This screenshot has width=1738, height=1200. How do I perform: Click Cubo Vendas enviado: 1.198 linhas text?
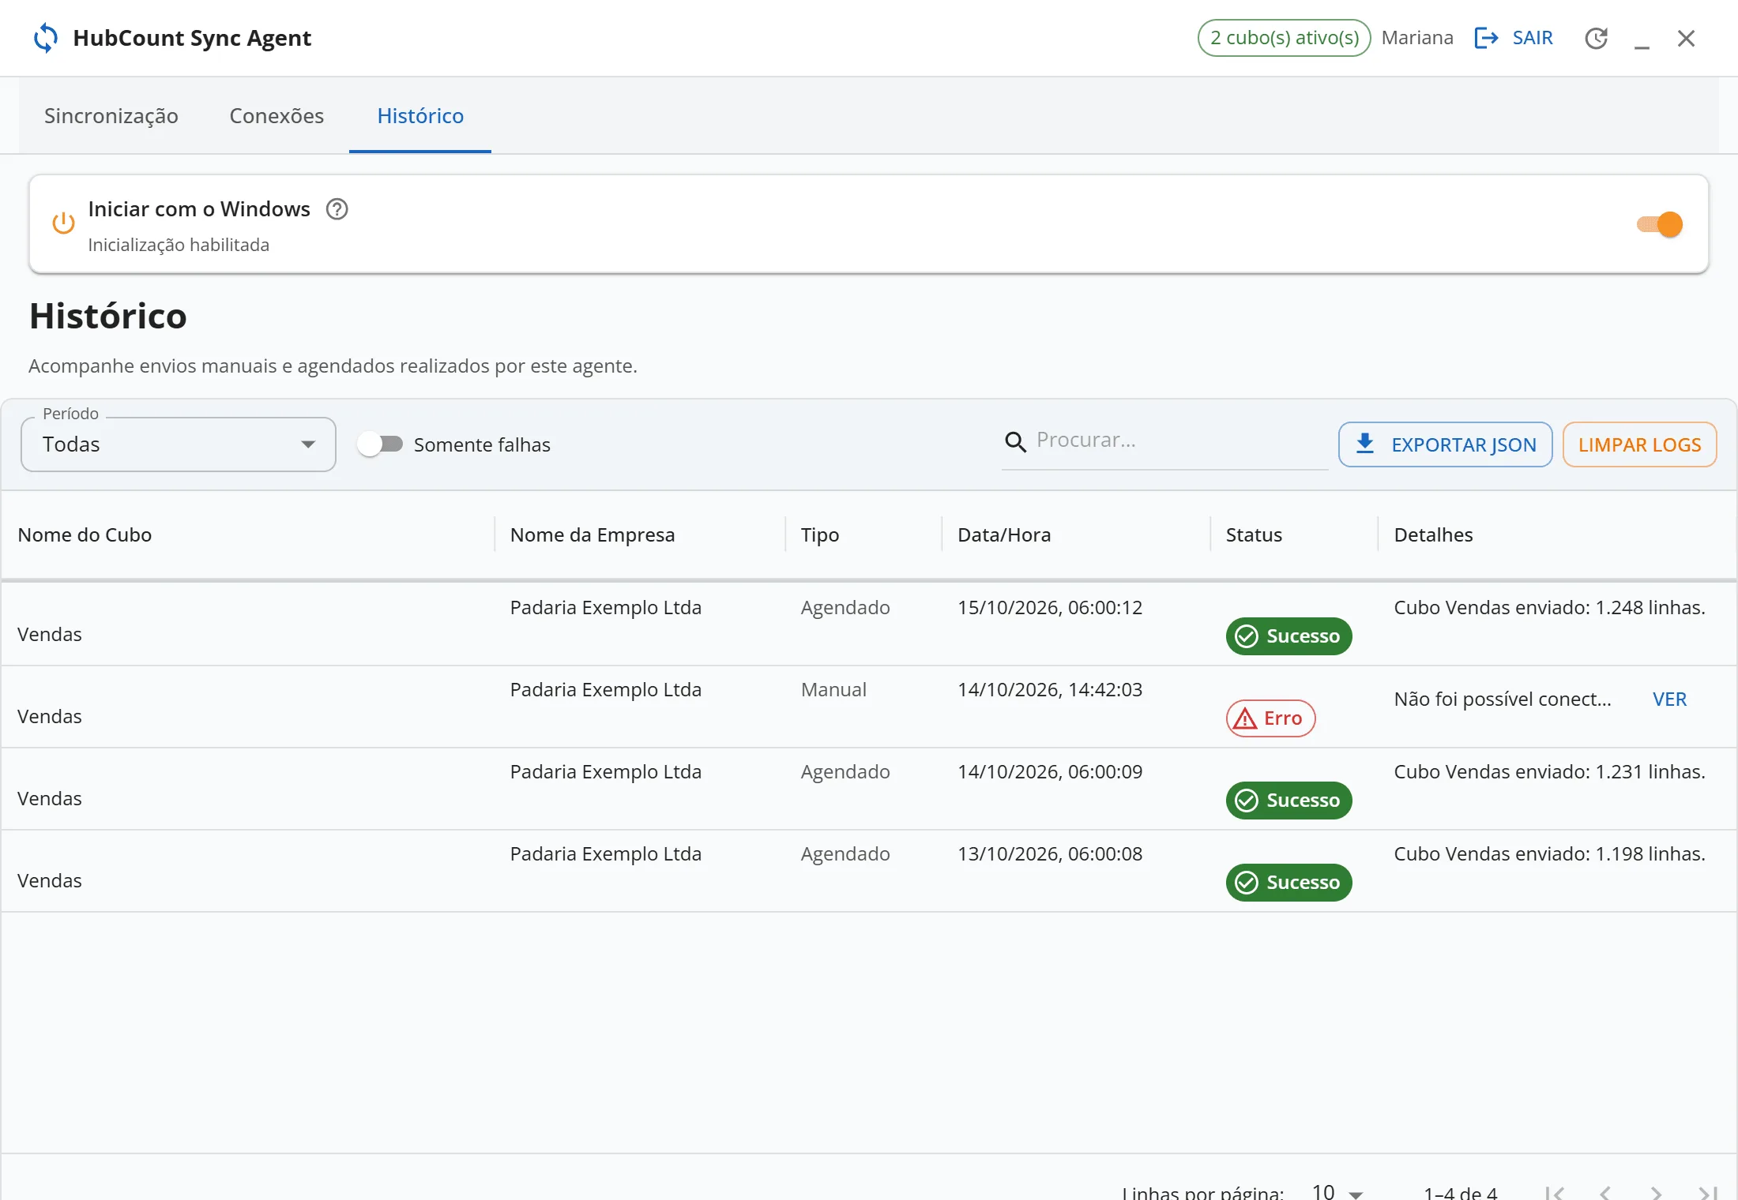(x=1549, y=854)
